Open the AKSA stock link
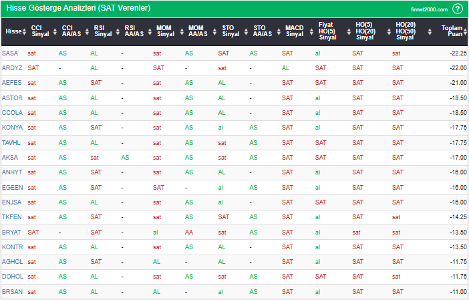 pyautogui.click(x=10, y=157)
